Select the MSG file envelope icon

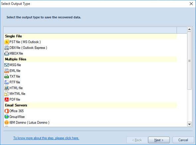[x=7, y=65]
